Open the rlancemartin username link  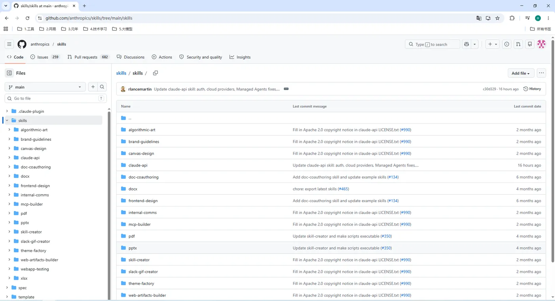[x=140, y=89]
